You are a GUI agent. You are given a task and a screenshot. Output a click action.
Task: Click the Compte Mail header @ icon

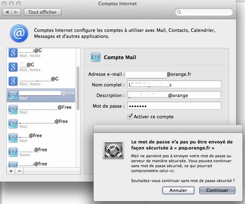96,57
